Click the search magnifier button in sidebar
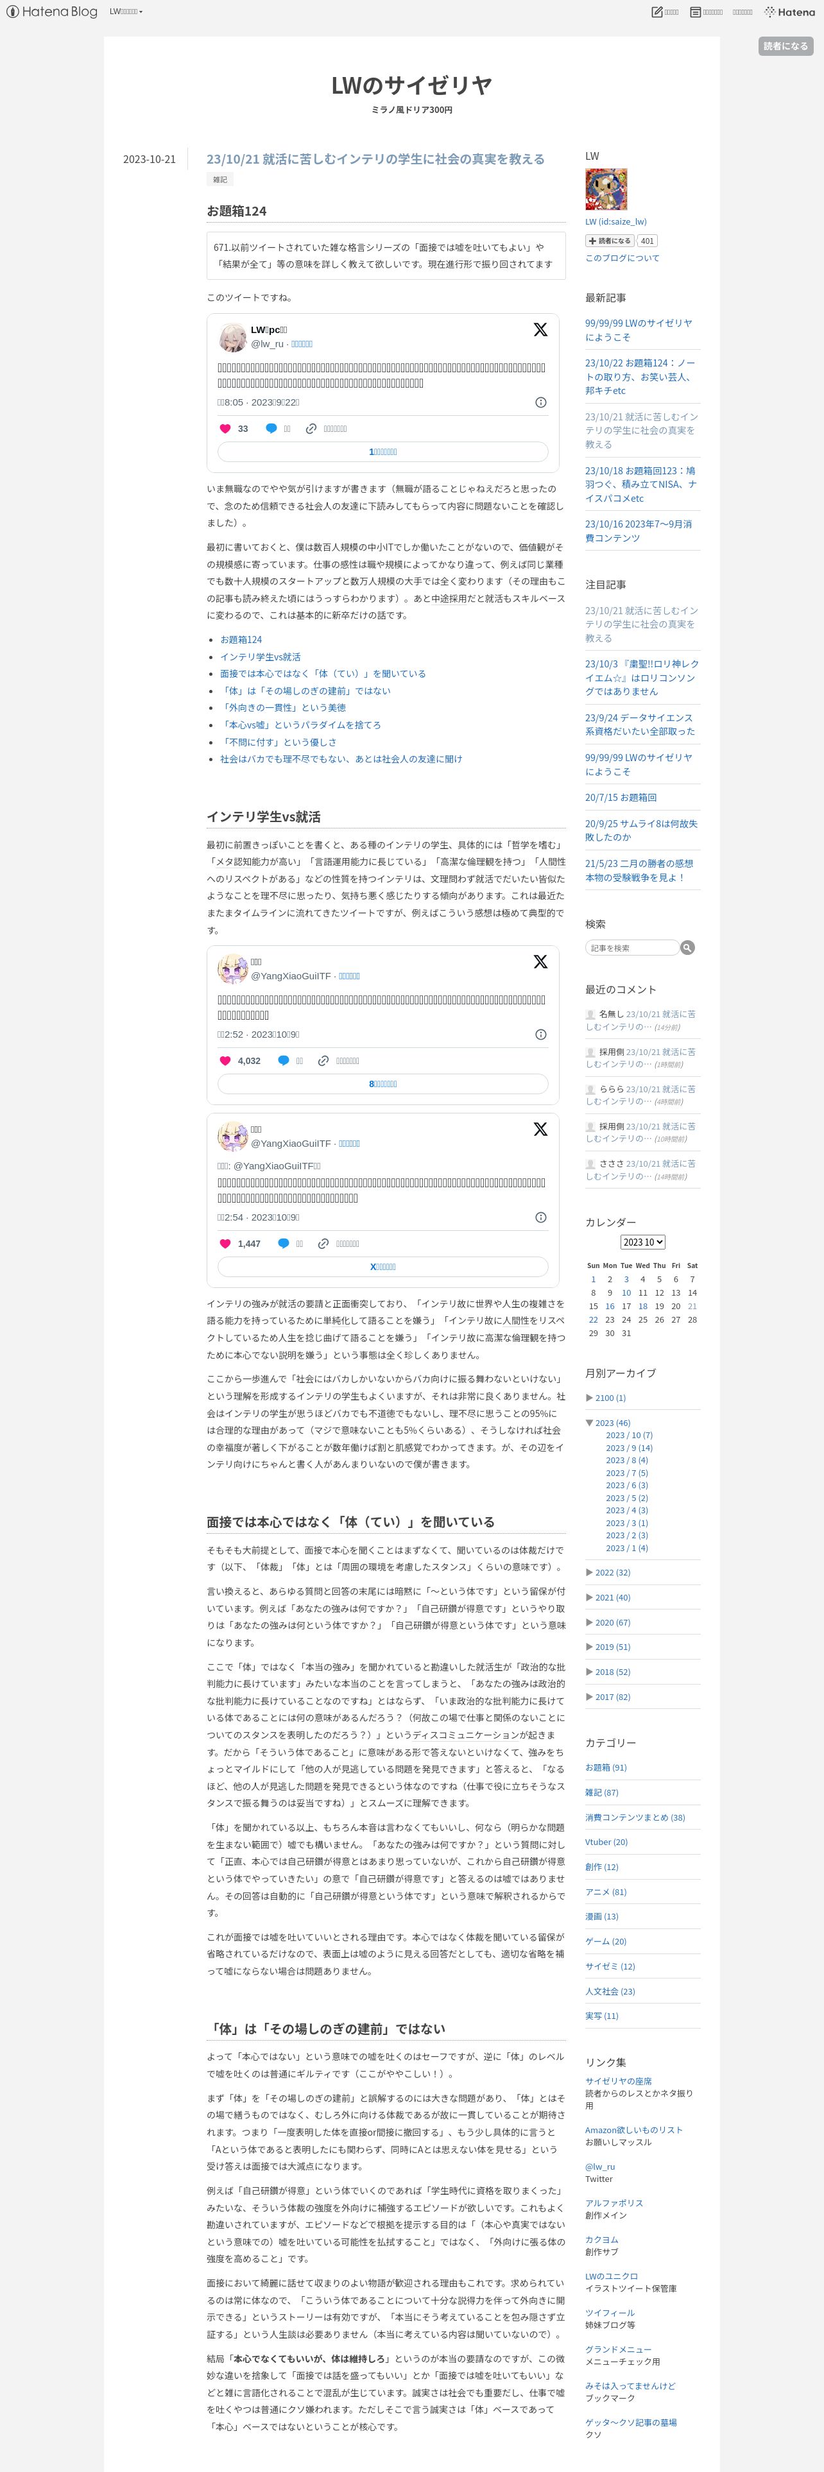The height and width of the screenshot is (2472, 824). click(x=687, y=947)
